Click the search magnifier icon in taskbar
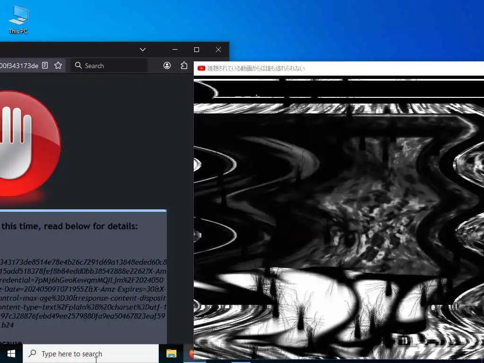Image resolution: width=484 pixels, height=363 pixels. click(33, 354)
